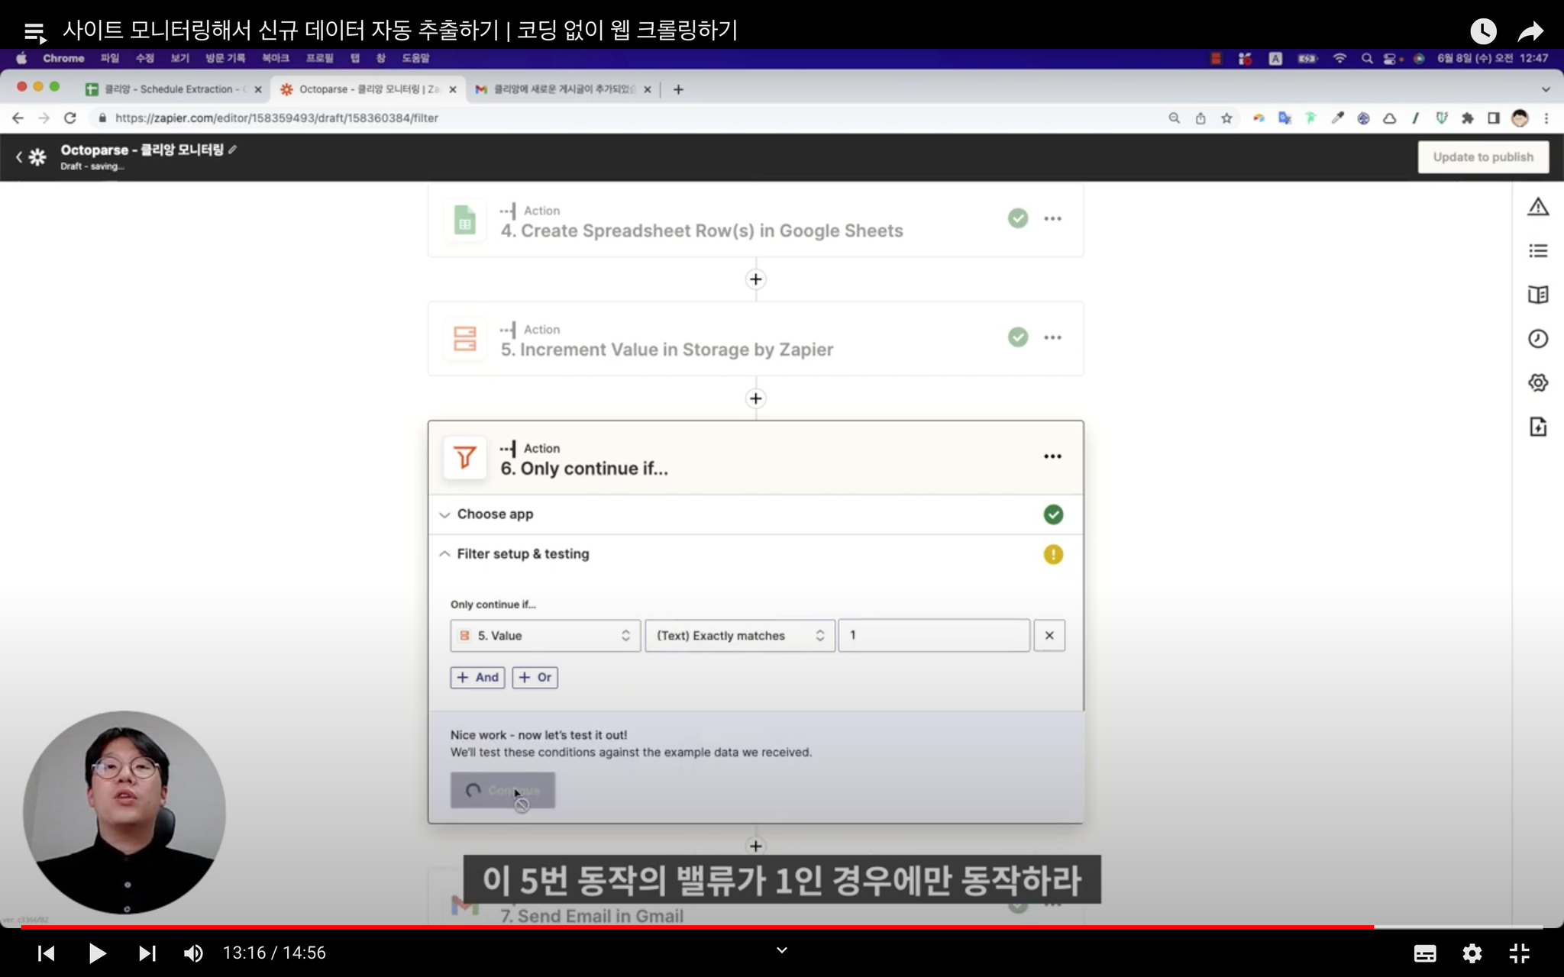Open the 파일 menu

[109, 58]
